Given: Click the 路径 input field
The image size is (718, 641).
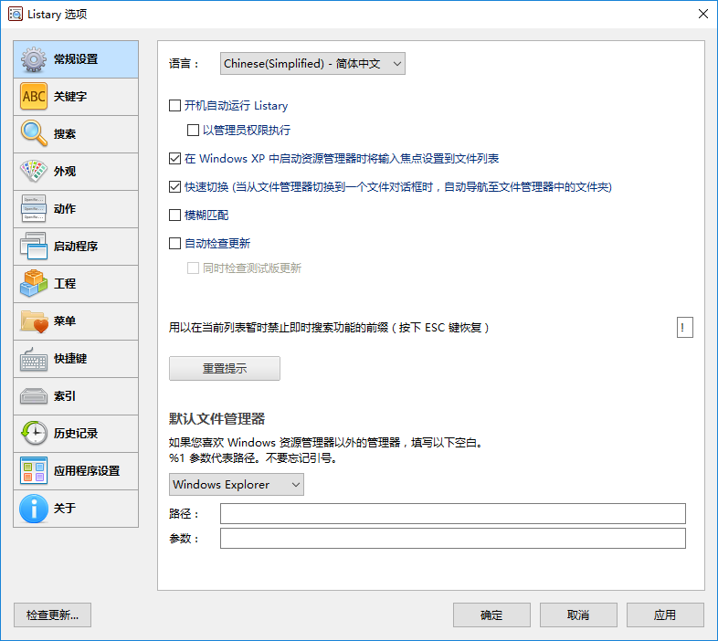Looking at the screenshot, I should [x=453, y=514].
